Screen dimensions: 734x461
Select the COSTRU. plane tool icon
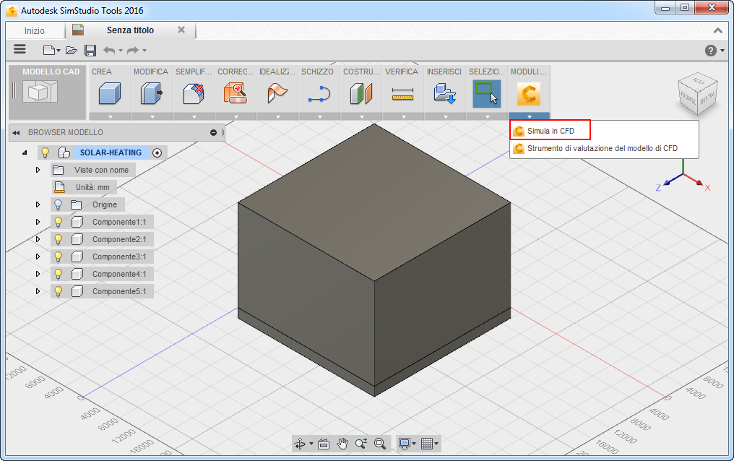tap(361, 93)
